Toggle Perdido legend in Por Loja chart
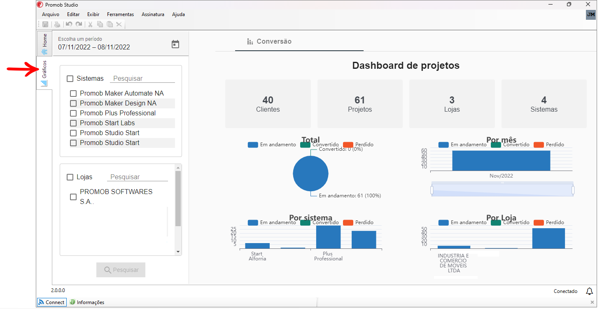Viewport: 602px width, 309px height. pos(548,222)
